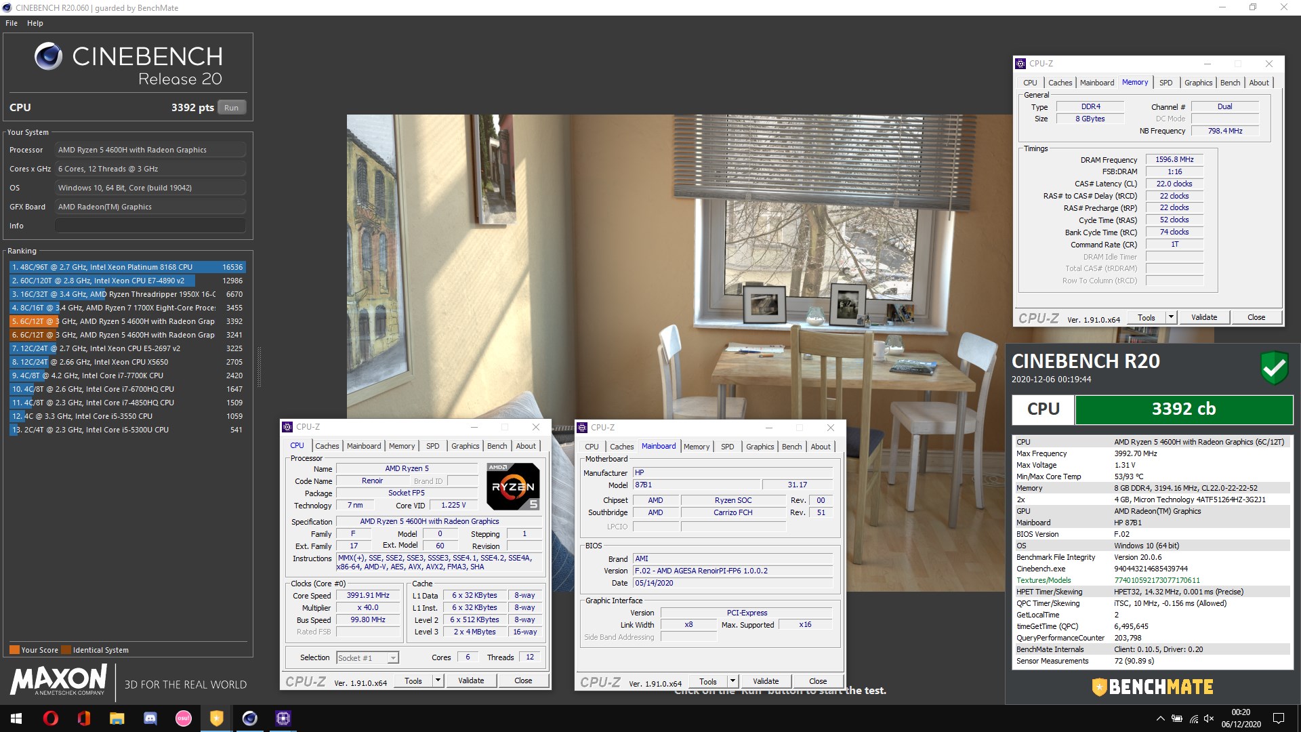Select ranking entry Ryzen Threadripper 1950X
1301x732 pixels.
pos(127,294)
